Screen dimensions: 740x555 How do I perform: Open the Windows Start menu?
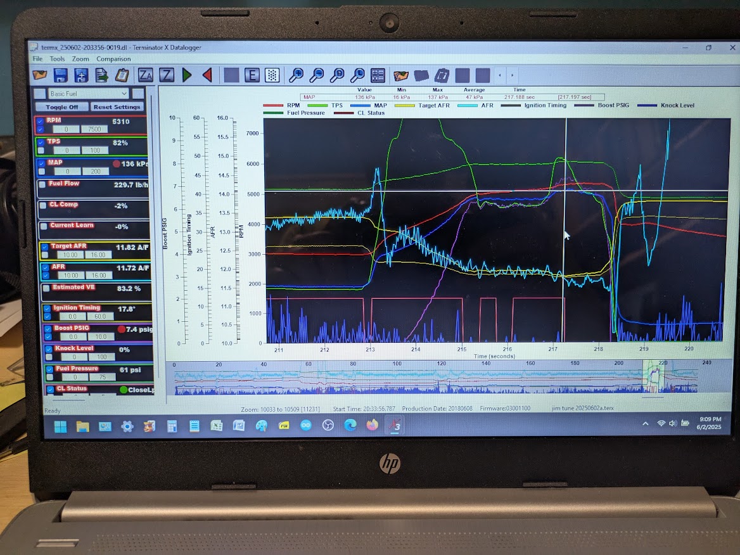pyautogui.click(x=60, y=426)
